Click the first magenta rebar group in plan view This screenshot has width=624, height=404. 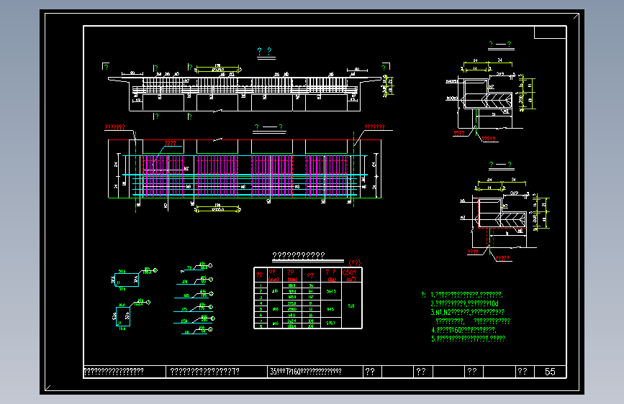pyautogui.click(x=163, y=176)
